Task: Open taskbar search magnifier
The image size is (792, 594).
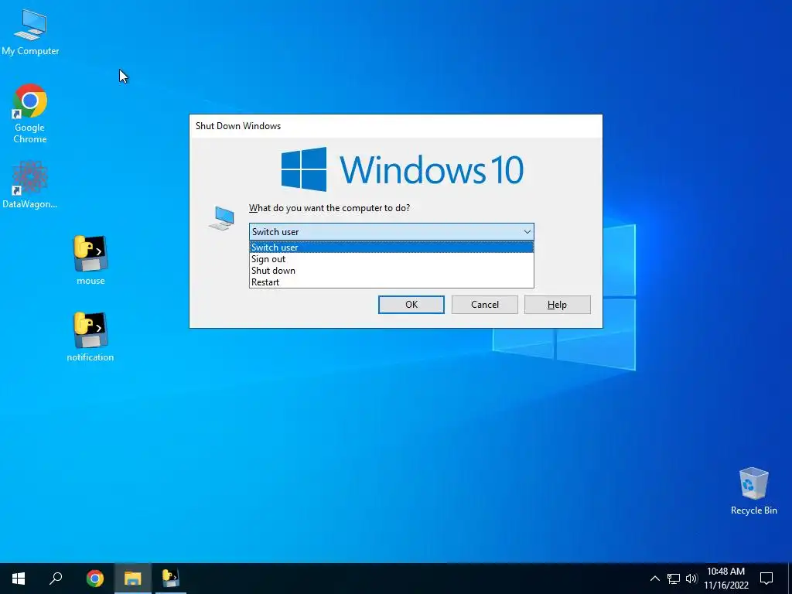Action: (56, 579)
